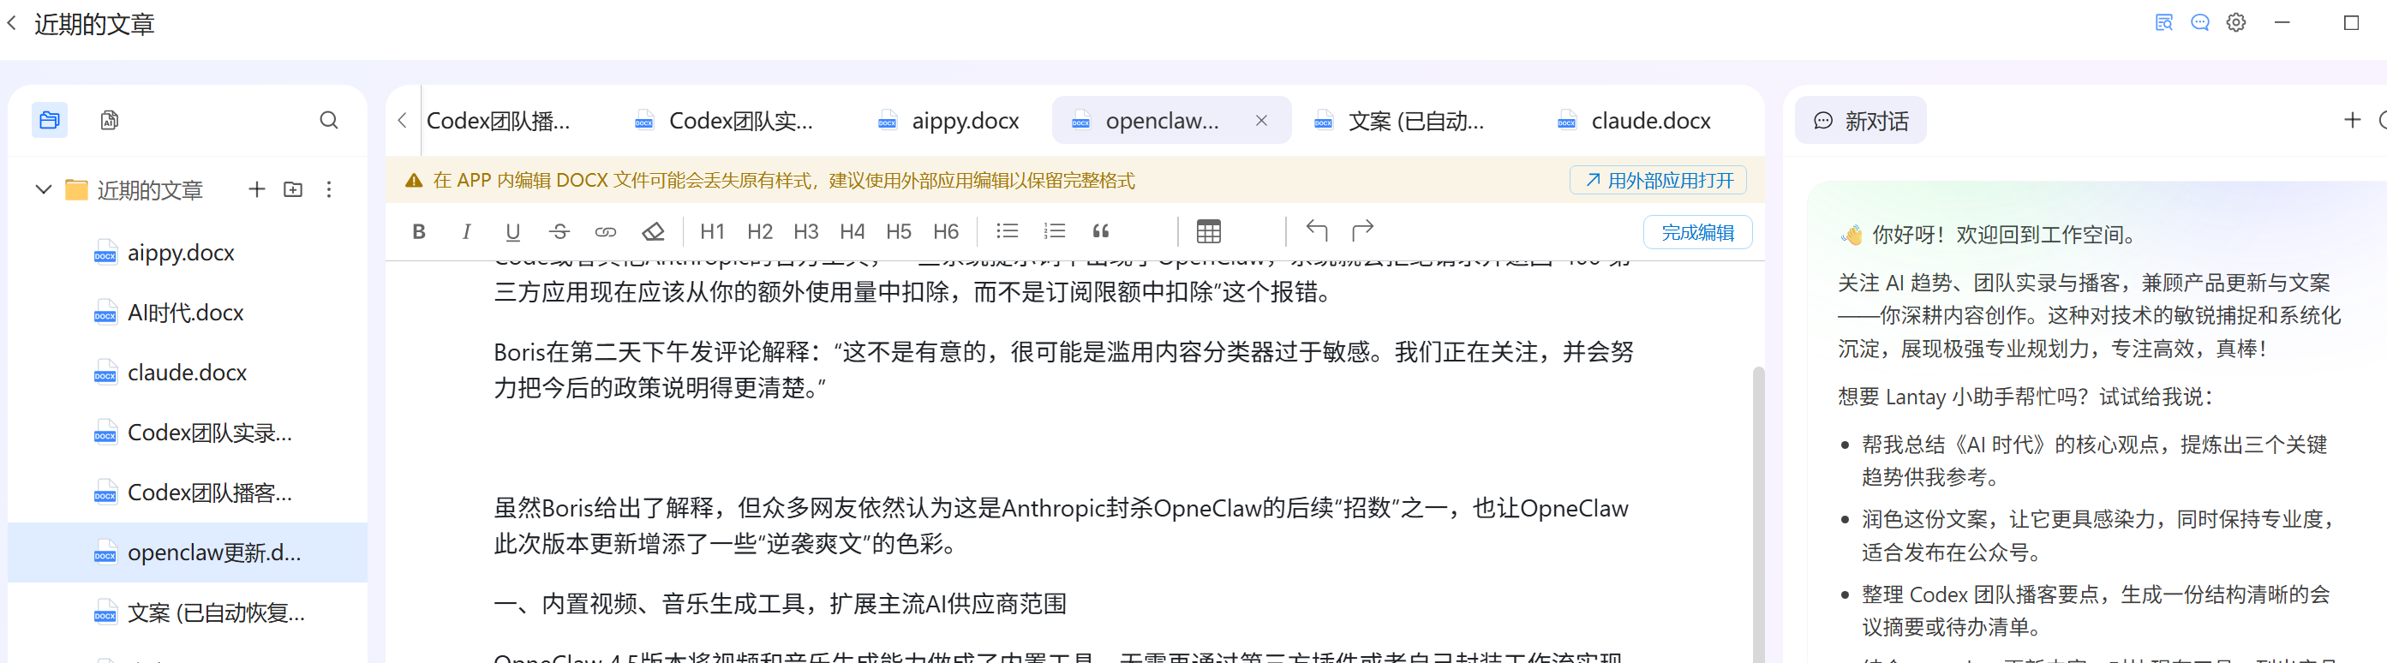Toggle italic text formatting
Viewport: 2387px width, 663px height.
pyautogui.click(x=466, y=231)
